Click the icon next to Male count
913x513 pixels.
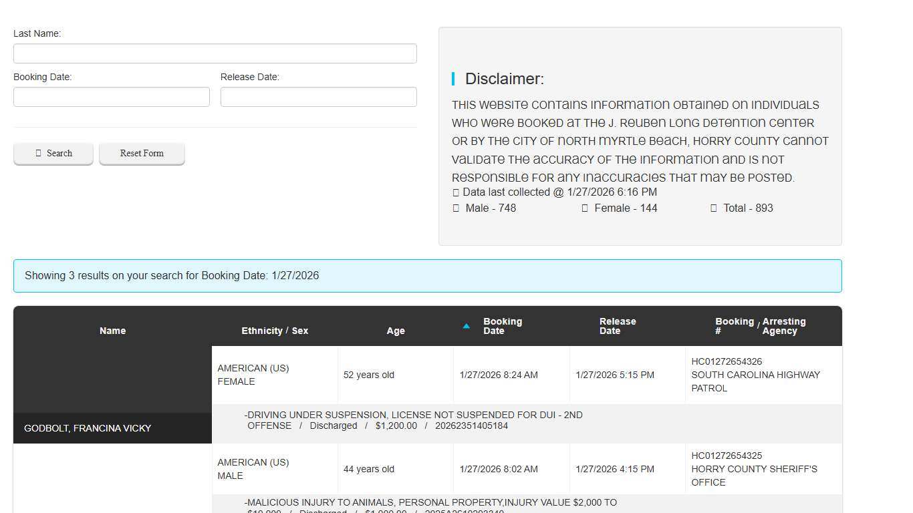pyautogui.click(x=456, y=208)
